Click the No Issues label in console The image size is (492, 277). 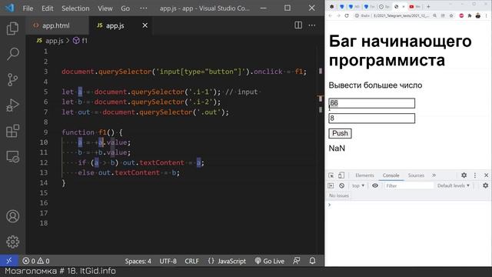click(x=339, y=195)
